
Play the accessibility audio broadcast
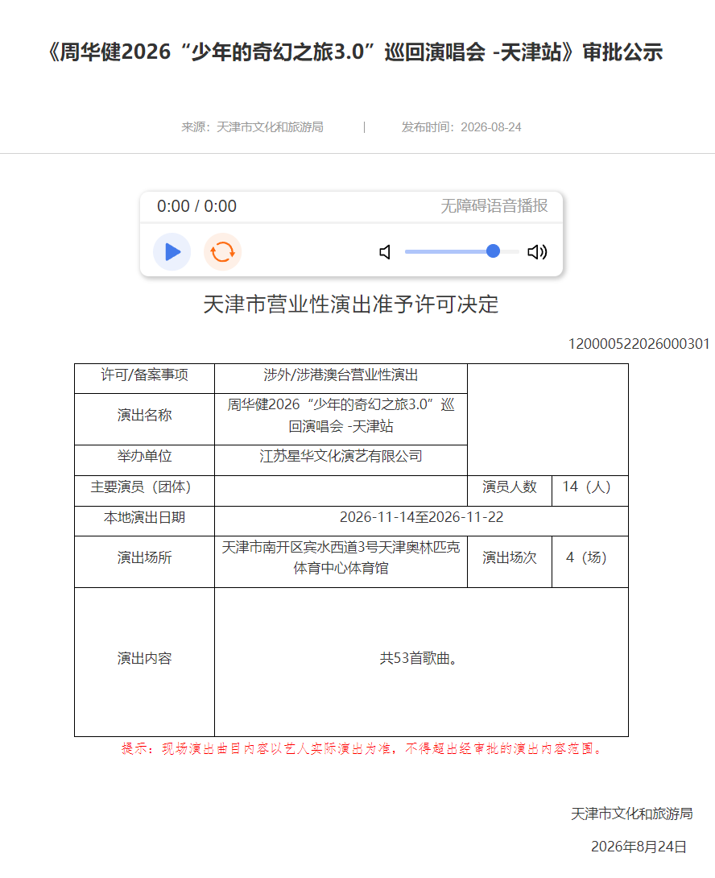[x=172, y=252]
